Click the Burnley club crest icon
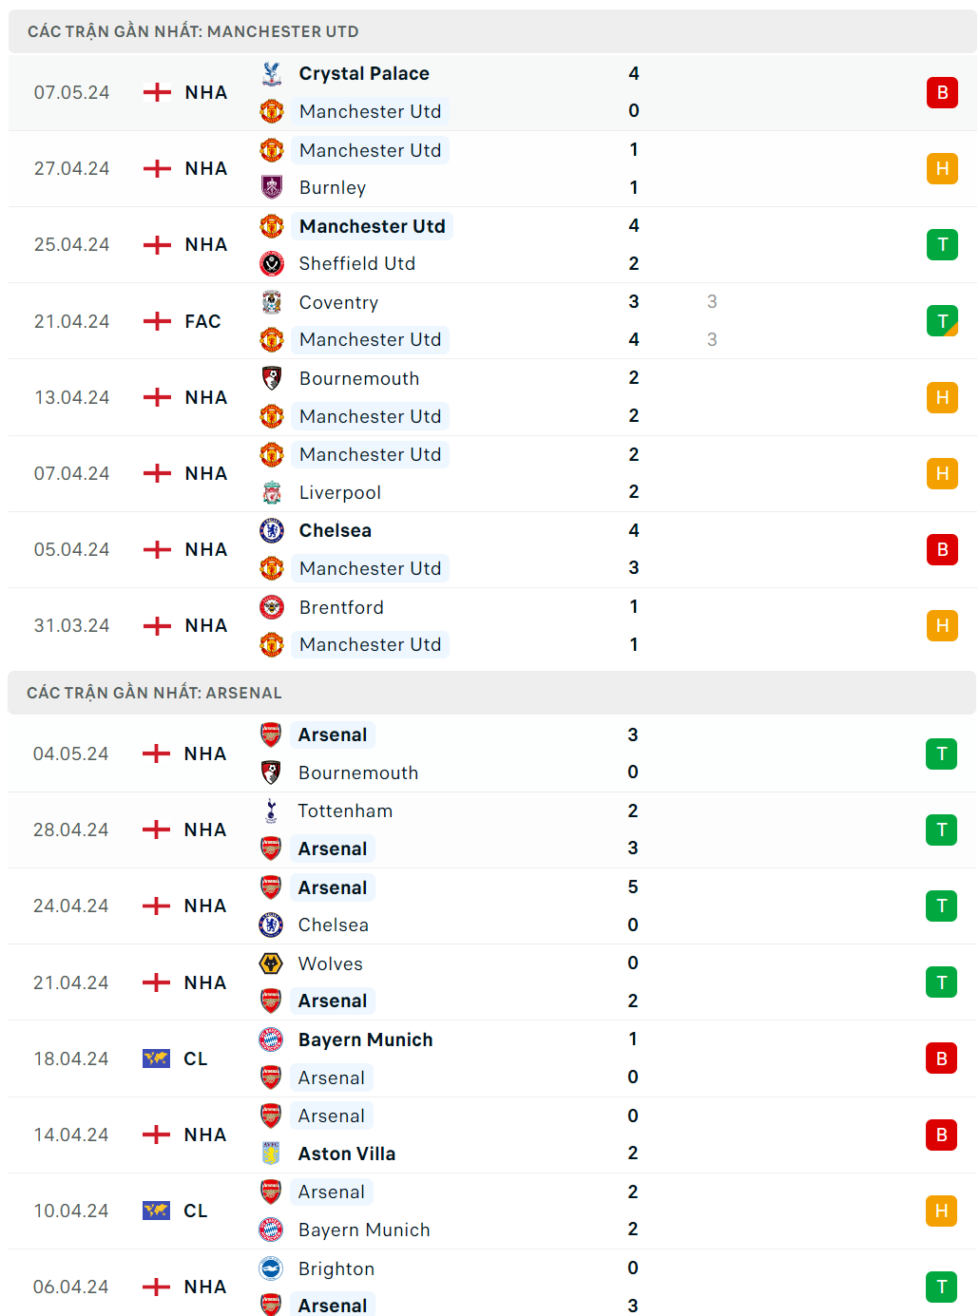 272,187
